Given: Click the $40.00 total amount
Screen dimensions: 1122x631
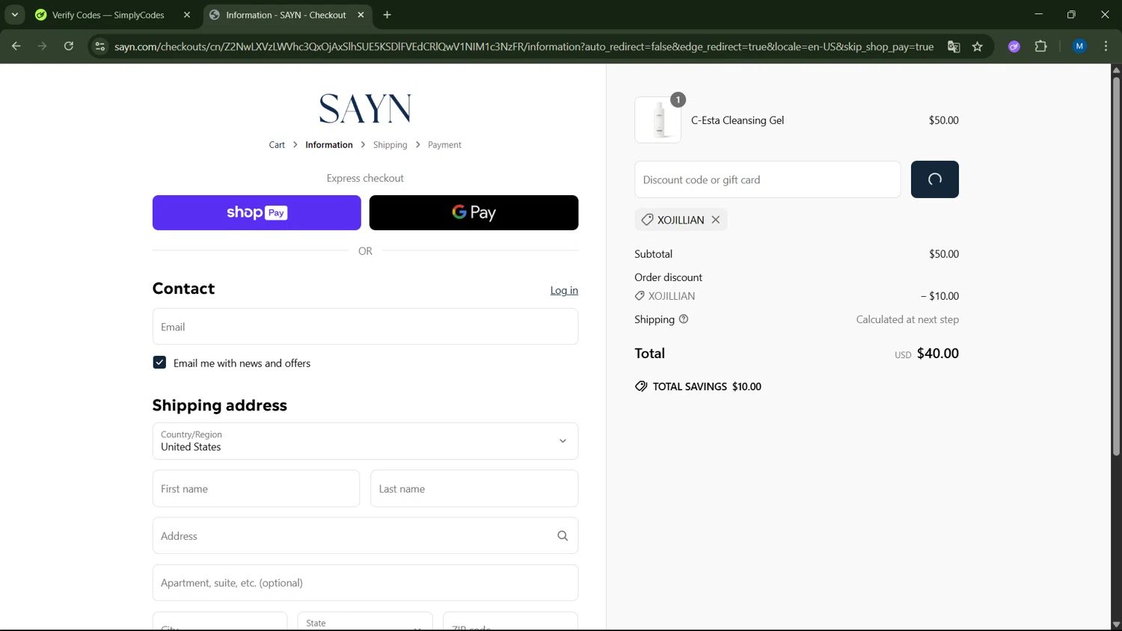Looking at the screenshot, I should click(938, 353).
